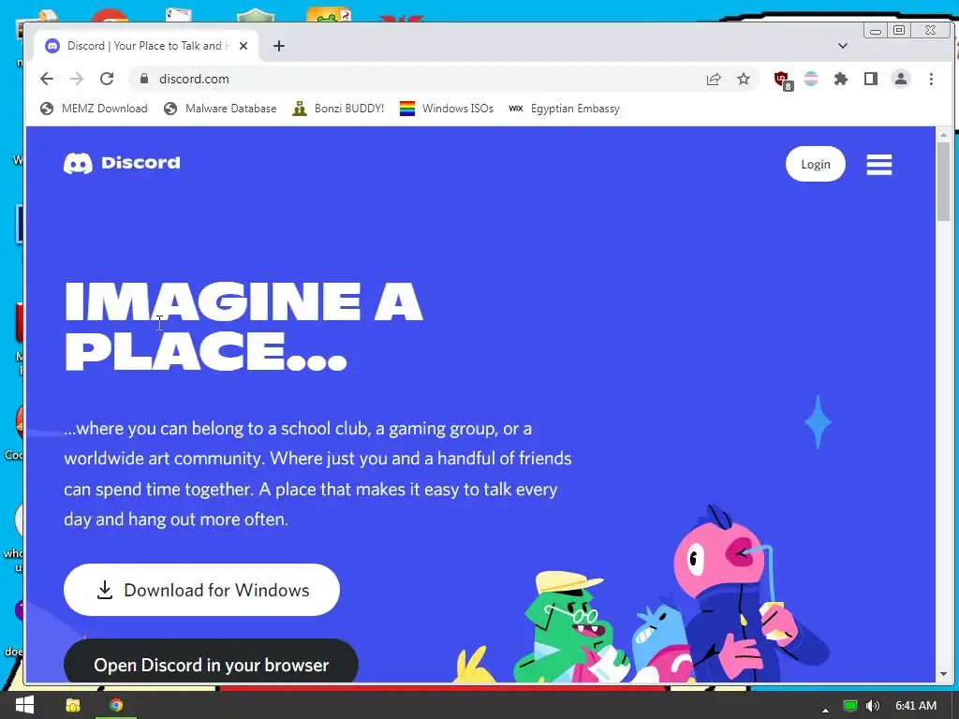Click the IMAGINE A PLACE... headline

pyautogui.click(x=243, y=326)
